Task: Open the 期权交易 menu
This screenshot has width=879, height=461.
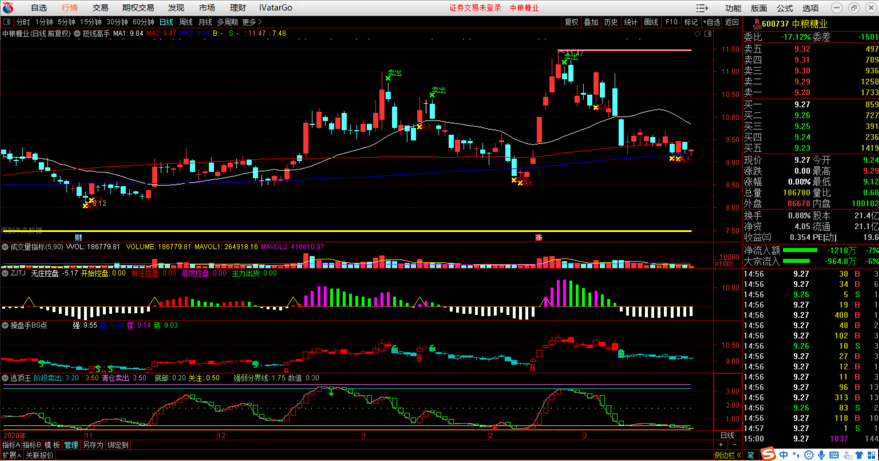Action: click(138, 8)
